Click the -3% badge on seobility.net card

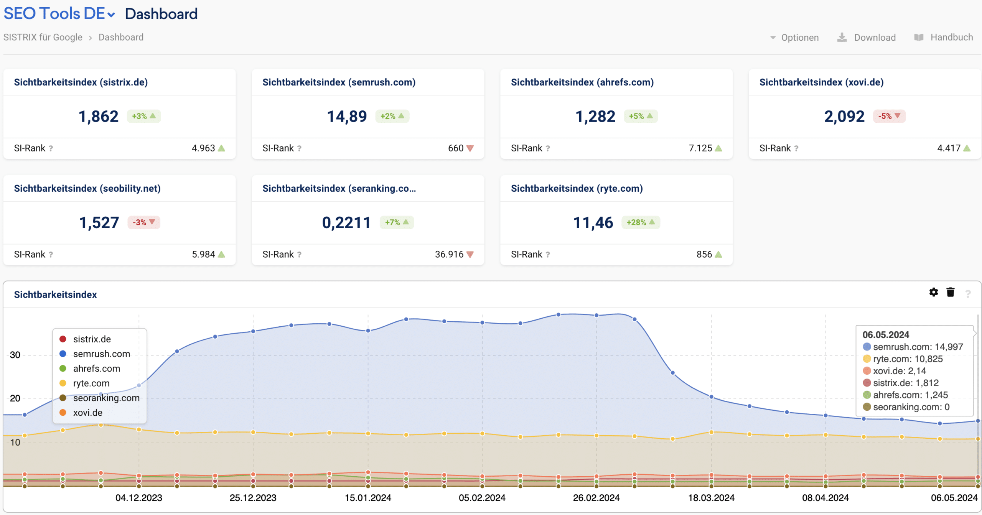(x=144, y=222)
